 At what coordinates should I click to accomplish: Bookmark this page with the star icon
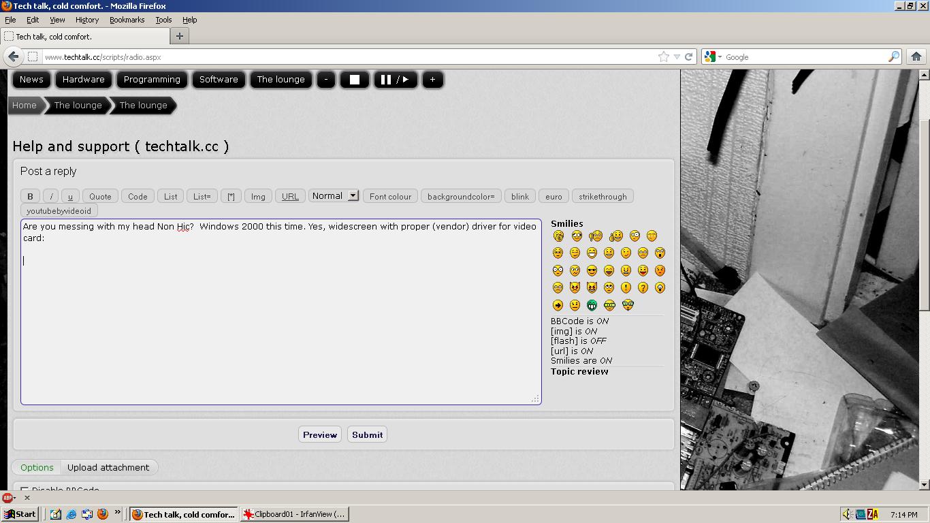click(664, 57)
